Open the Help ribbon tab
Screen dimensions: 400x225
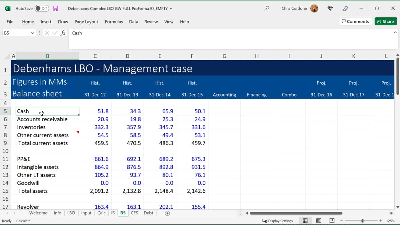click(184, 22)
